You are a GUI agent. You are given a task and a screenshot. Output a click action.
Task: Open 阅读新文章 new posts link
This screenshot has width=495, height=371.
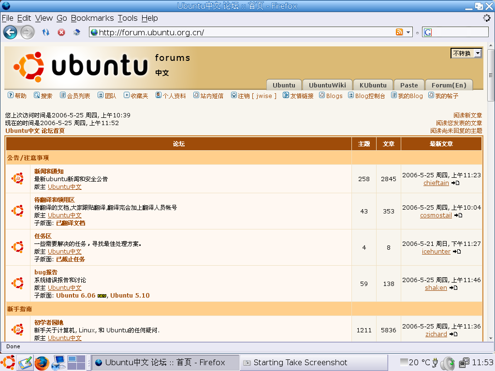coord(467,115)
